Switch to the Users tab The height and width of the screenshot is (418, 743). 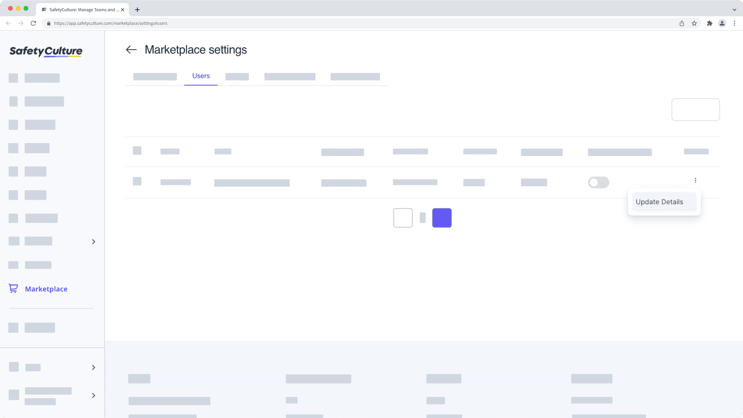pos(200,76)
